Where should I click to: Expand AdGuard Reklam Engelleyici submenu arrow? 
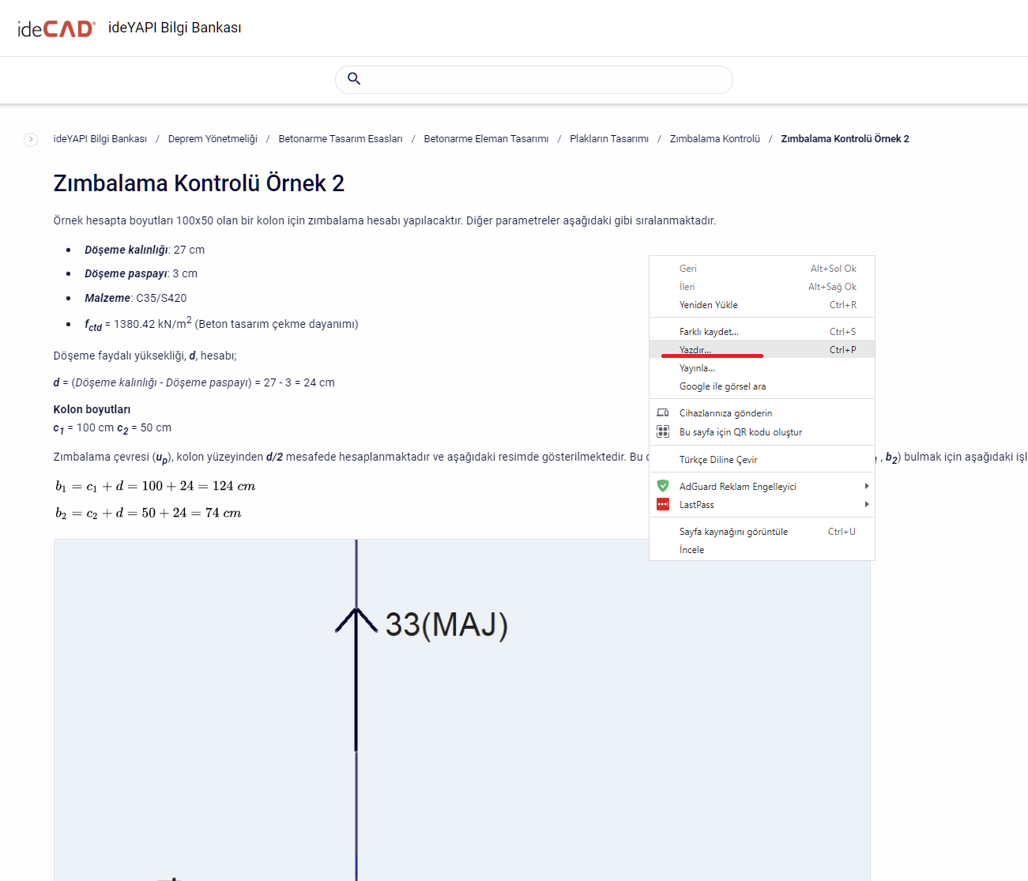tap(866, 486)
